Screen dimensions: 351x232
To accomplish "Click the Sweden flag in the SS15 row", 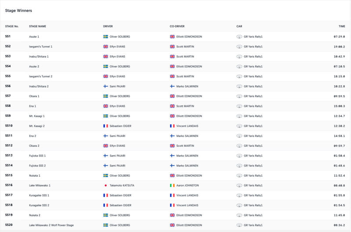I will point(106,176).
